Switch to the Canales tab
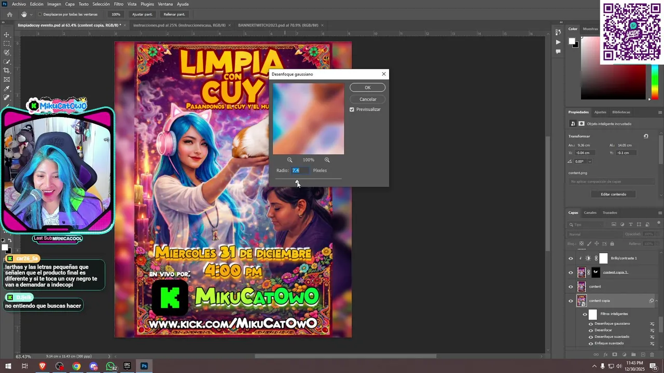The image size is (664, 373). pyautogui.click(x=590, y=213)
